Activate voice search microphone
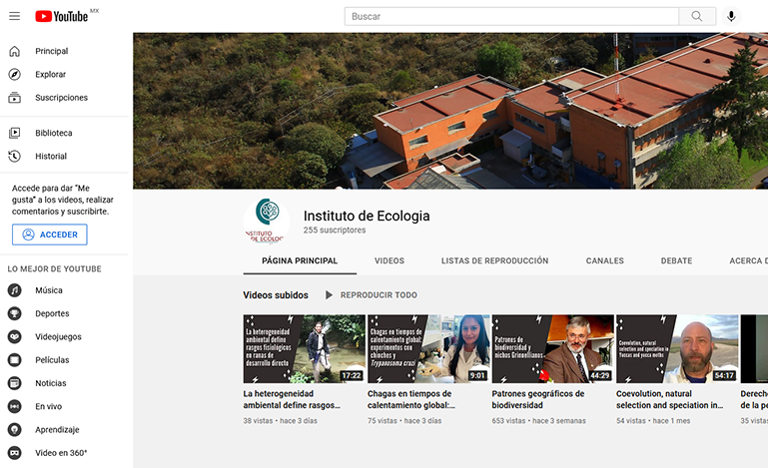 pyautogui.click(x=731, y=16)
